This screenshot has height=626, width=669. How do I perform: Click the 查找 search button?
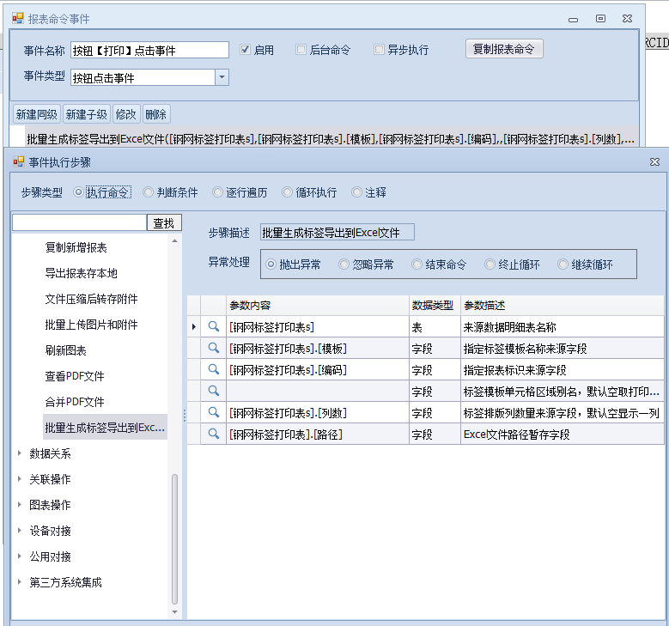pyautogui.click(x=164, y=223)
